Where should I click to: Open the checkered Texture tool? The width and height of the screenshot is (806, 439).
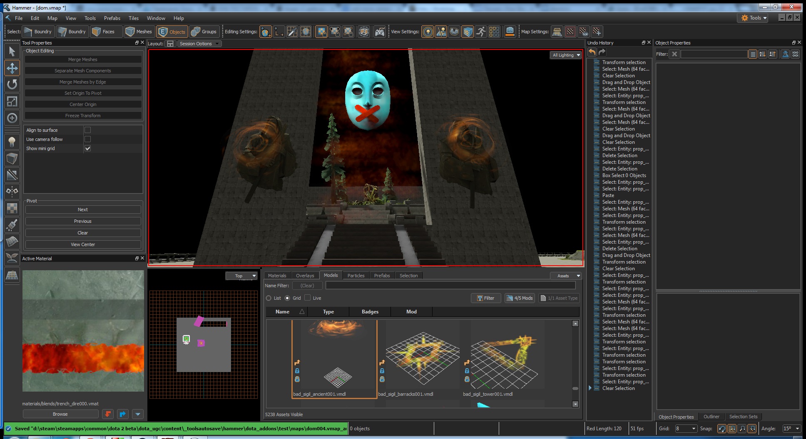point(12,208)
